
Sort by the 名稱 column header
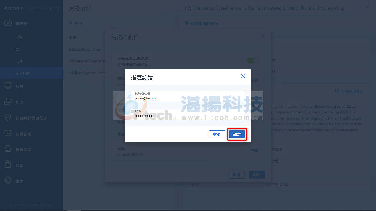click(73, 38)
